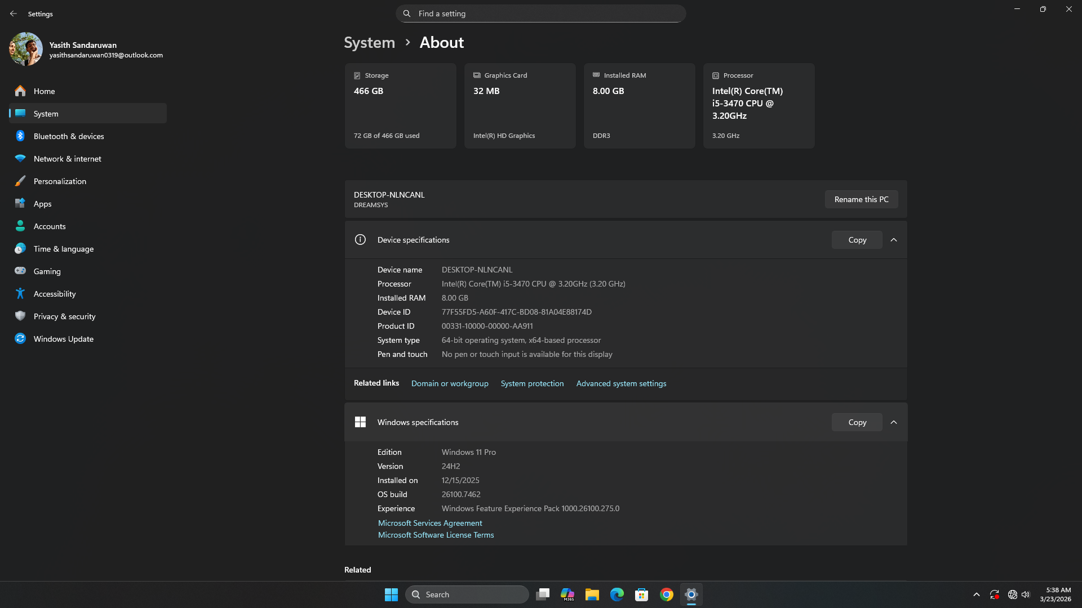Screen dimensions: 1082x608
Task: Select System in the sidebar
Action: (x=46, y=113)
